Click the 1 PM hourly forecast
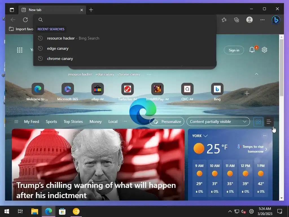The image size is (289, 217). coord(261,179)
